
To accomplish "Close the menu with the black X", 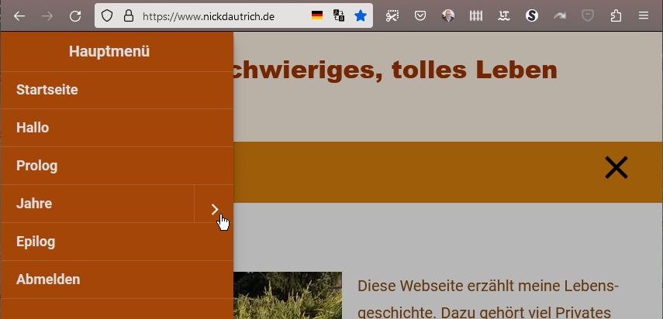I will click(x=616, y=167).
